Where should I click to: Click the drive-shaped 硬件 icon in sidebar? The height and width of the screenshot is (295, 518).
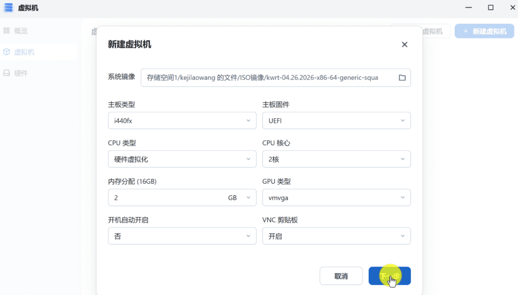[7, 73]
